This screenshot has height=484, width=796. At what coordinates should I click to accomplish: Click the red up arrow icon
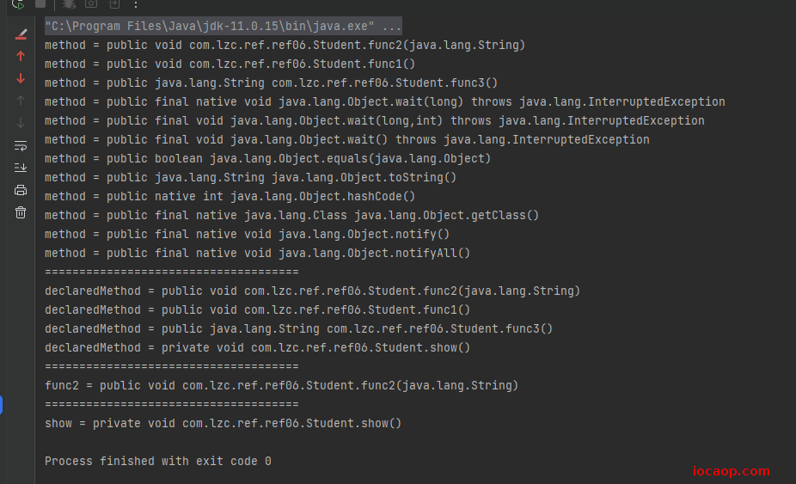pos(21,57)
